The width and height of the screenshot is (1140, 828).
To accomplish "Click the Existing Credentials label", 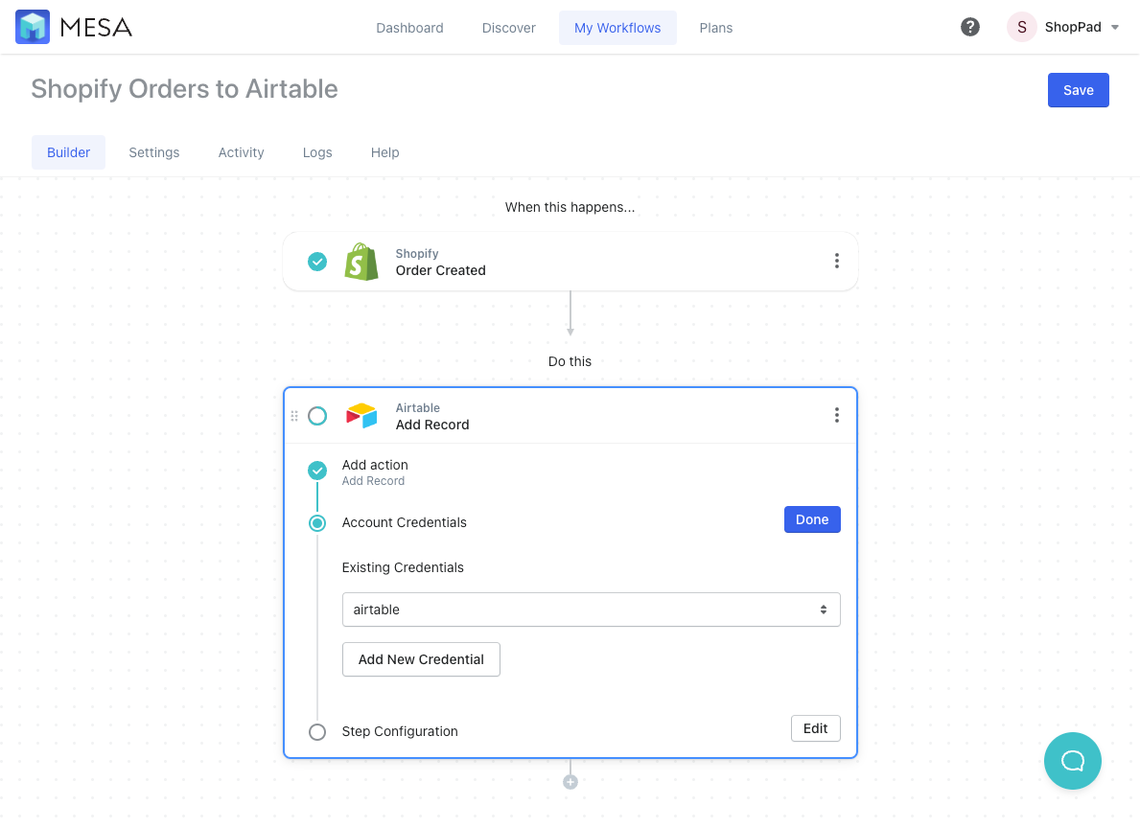I will point(403,567).
